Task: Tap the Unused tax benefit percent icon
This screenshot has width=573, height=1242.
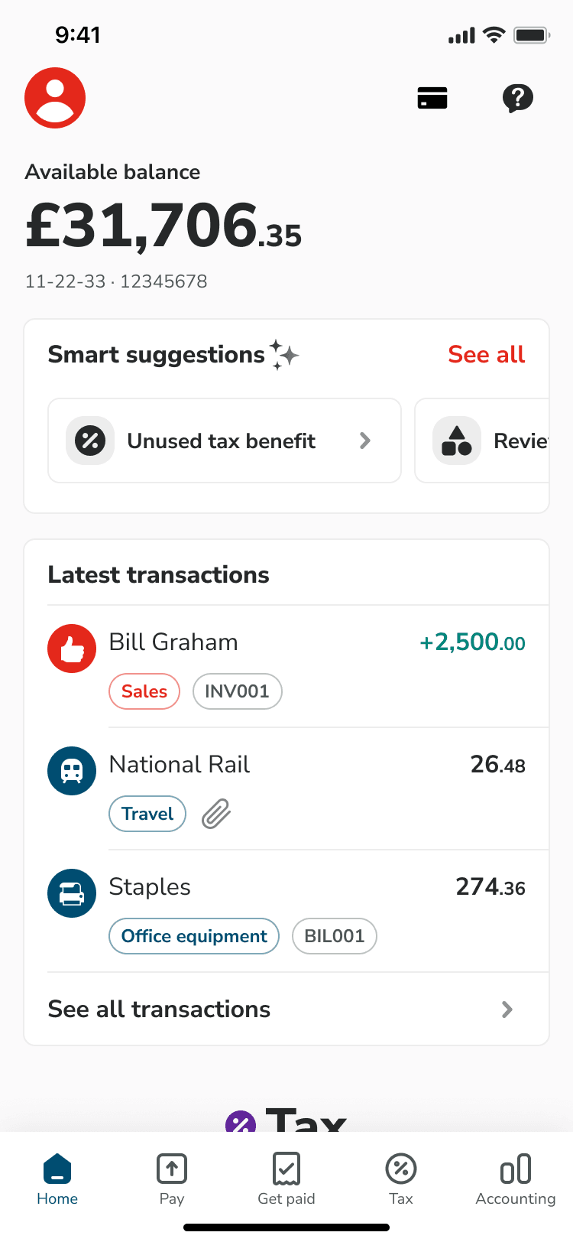Action: click(90, 441)
